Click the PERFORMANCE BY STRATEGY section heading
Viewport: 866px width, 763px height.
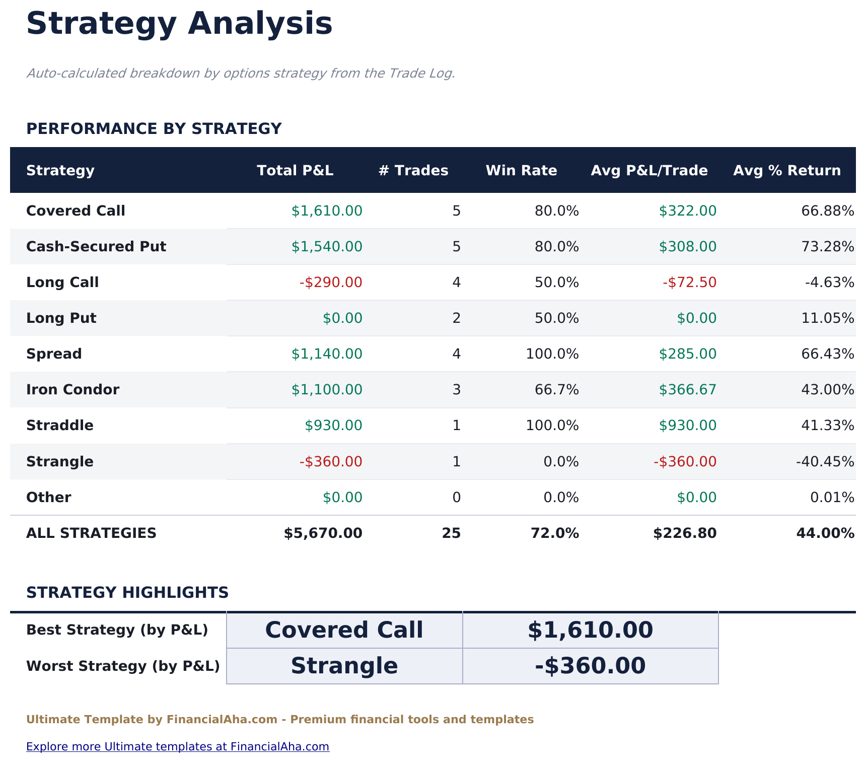tap(154, 128)
